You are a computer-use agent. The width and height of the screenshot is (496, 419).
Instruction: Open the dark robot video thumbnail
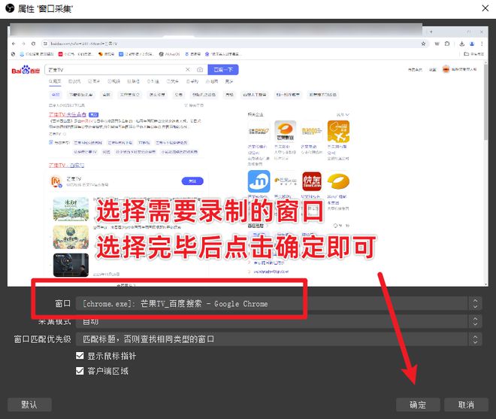pyautogui.click(x=71, y=265)
